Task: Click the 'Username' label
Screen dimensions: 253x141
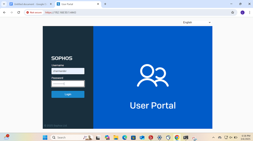Action: [58, 65]
